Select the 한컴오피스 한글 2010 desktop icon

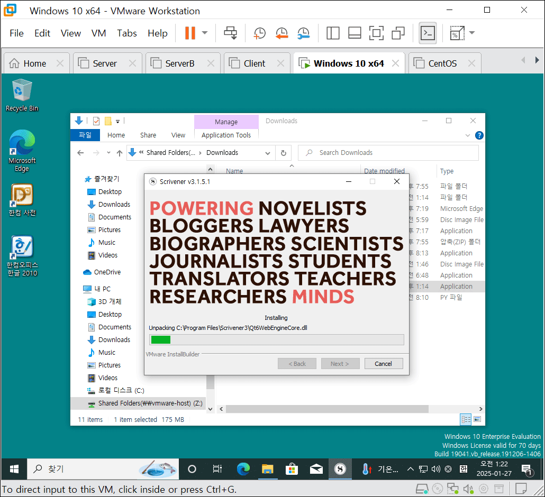22,255
